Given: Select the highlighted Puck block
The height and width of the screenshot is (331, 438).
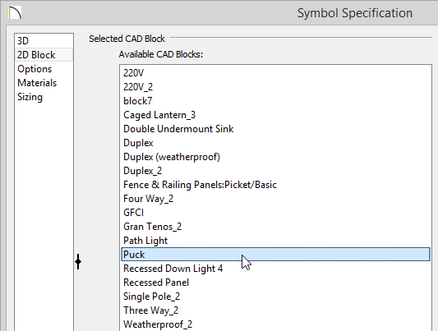Looking at the screenshot, I should coord(275,255).
